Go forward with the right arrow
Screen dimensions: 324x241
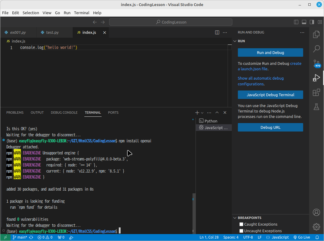pyautogui.click(x=103, y=22)
